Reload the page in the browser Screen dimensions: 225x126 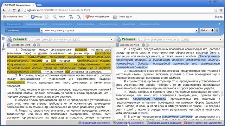[14, 10]
